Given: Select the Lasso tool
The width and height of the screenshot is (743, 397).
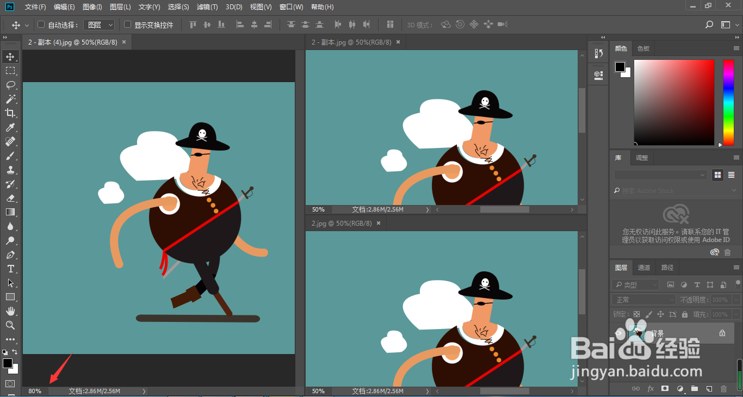Looking at the screenshot, I should [10, 85].
